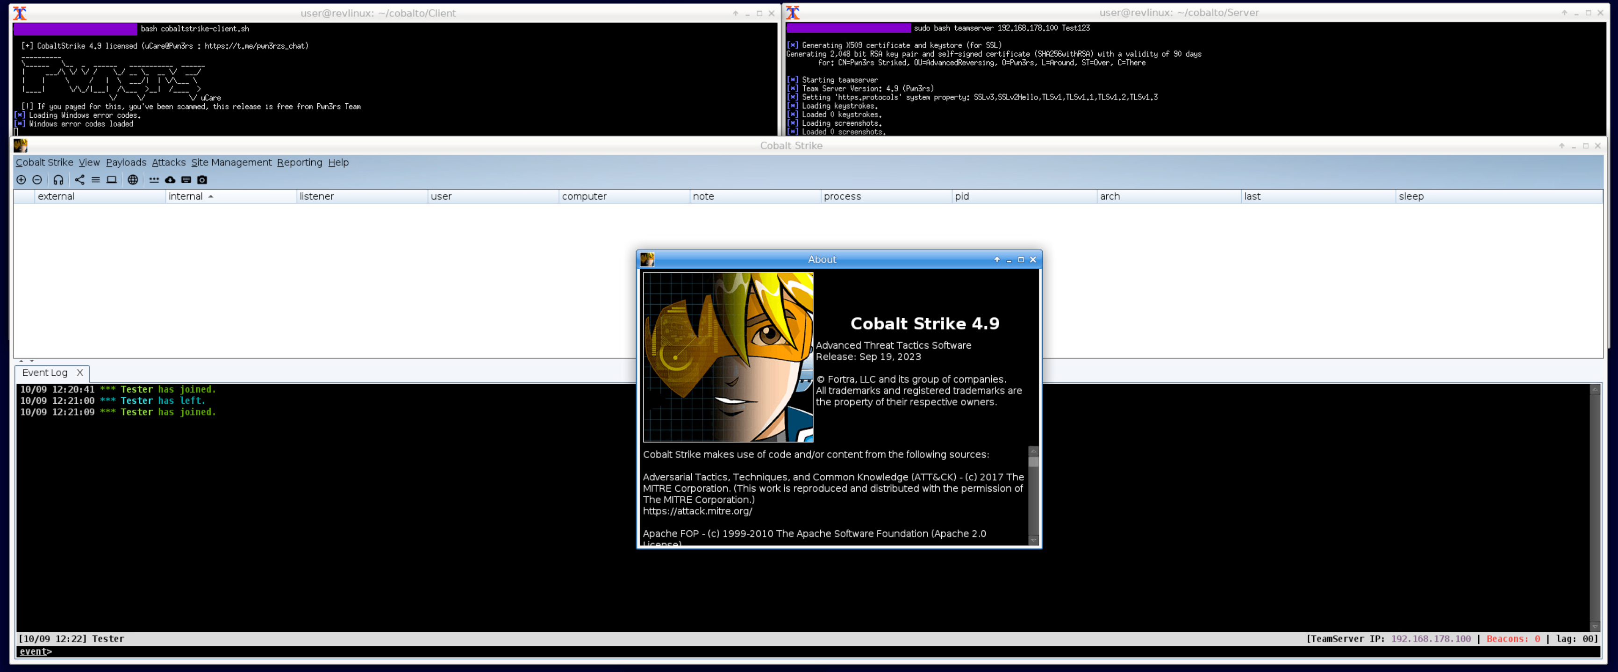This screenshot has width=1618, height=672.
Task: Click the Connect to team server plus icon
Action: (x=21, y=179)
